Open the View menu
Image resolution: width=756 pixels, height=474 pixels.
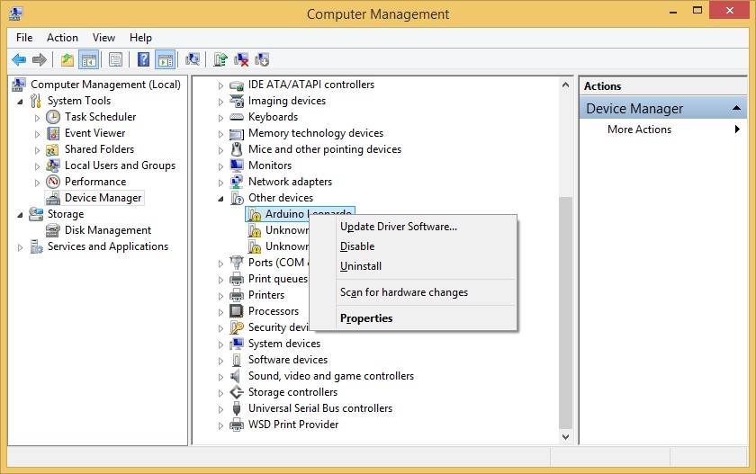[x=103, y=38]
